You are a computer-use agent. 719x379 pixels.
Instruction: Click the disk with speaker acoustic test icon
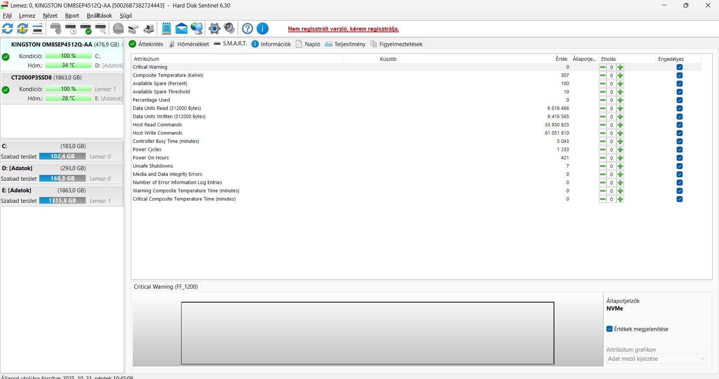click(x=56, y=28)
